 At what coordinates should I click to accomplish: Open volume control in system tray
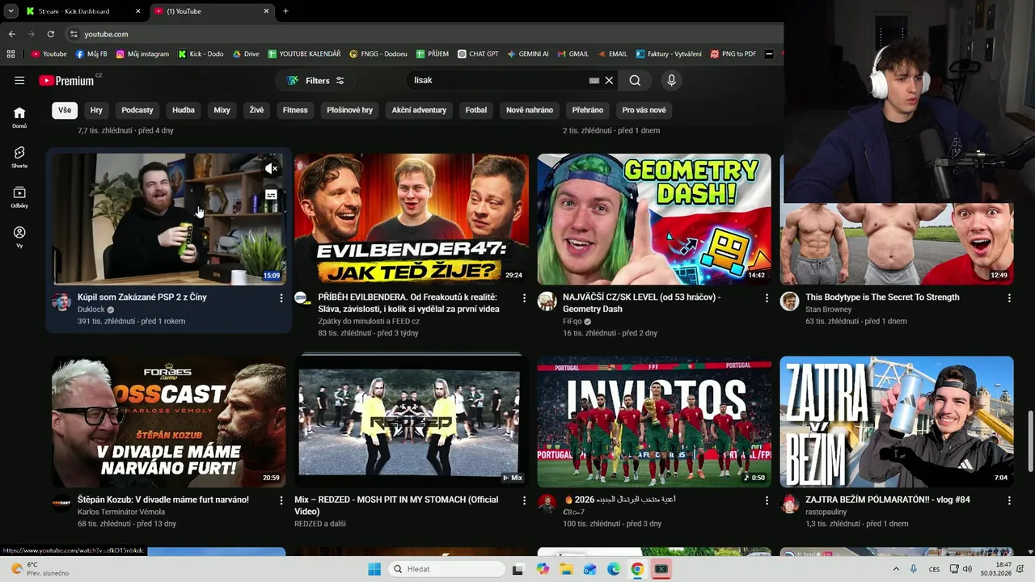967,569
